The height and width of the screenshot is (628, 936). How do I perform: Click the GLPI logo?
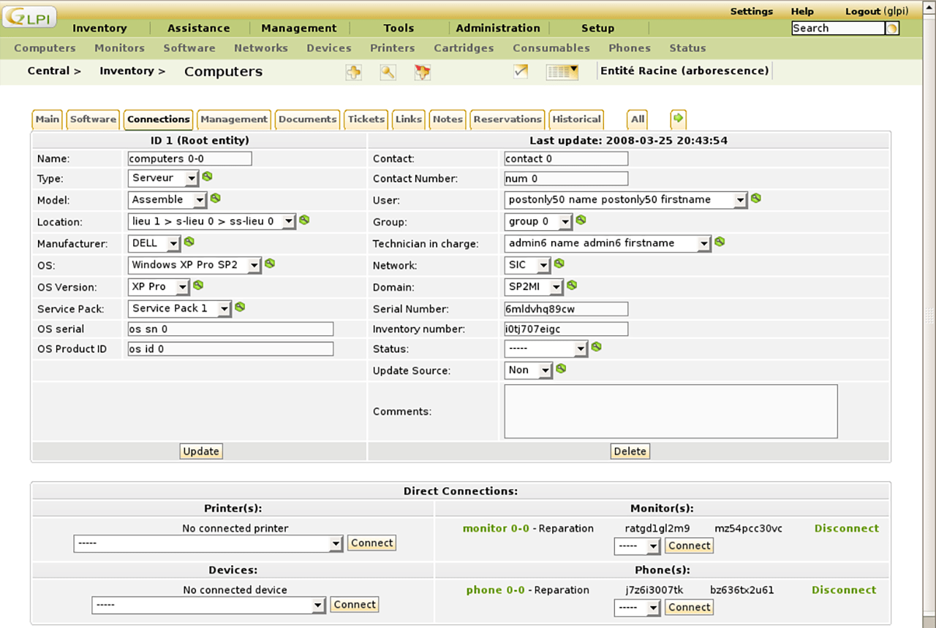pos(30,18)
